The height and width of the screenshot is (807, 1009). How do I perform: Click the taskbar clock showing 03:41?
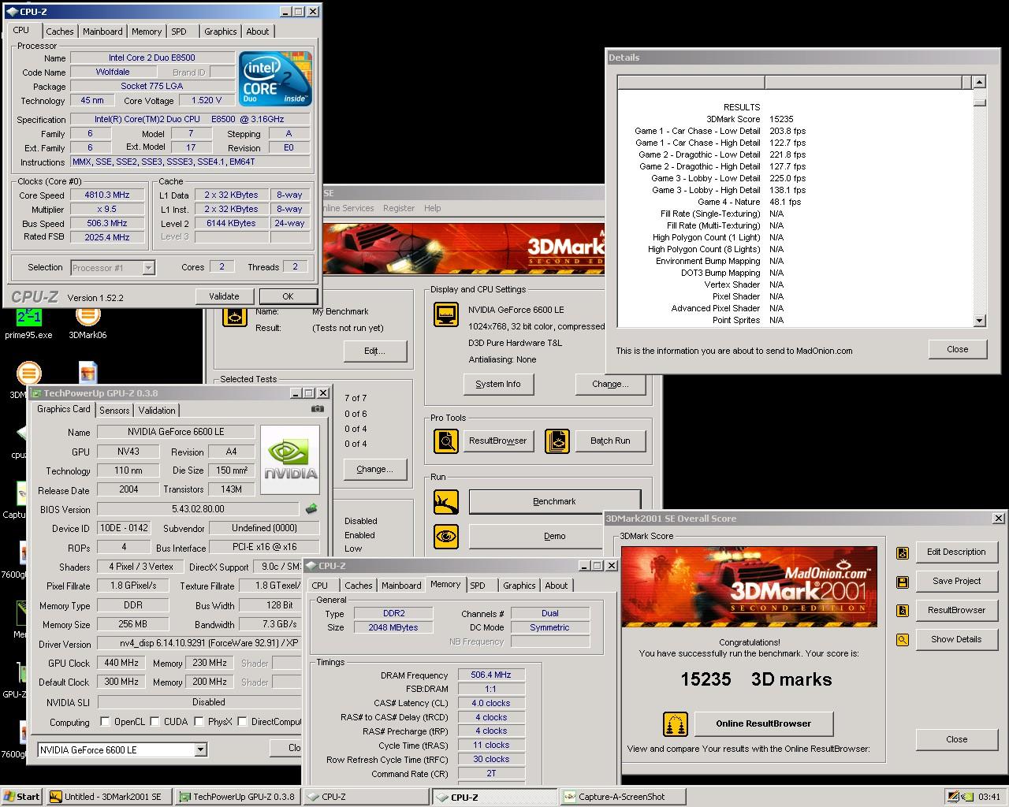[x=989, y=797]
